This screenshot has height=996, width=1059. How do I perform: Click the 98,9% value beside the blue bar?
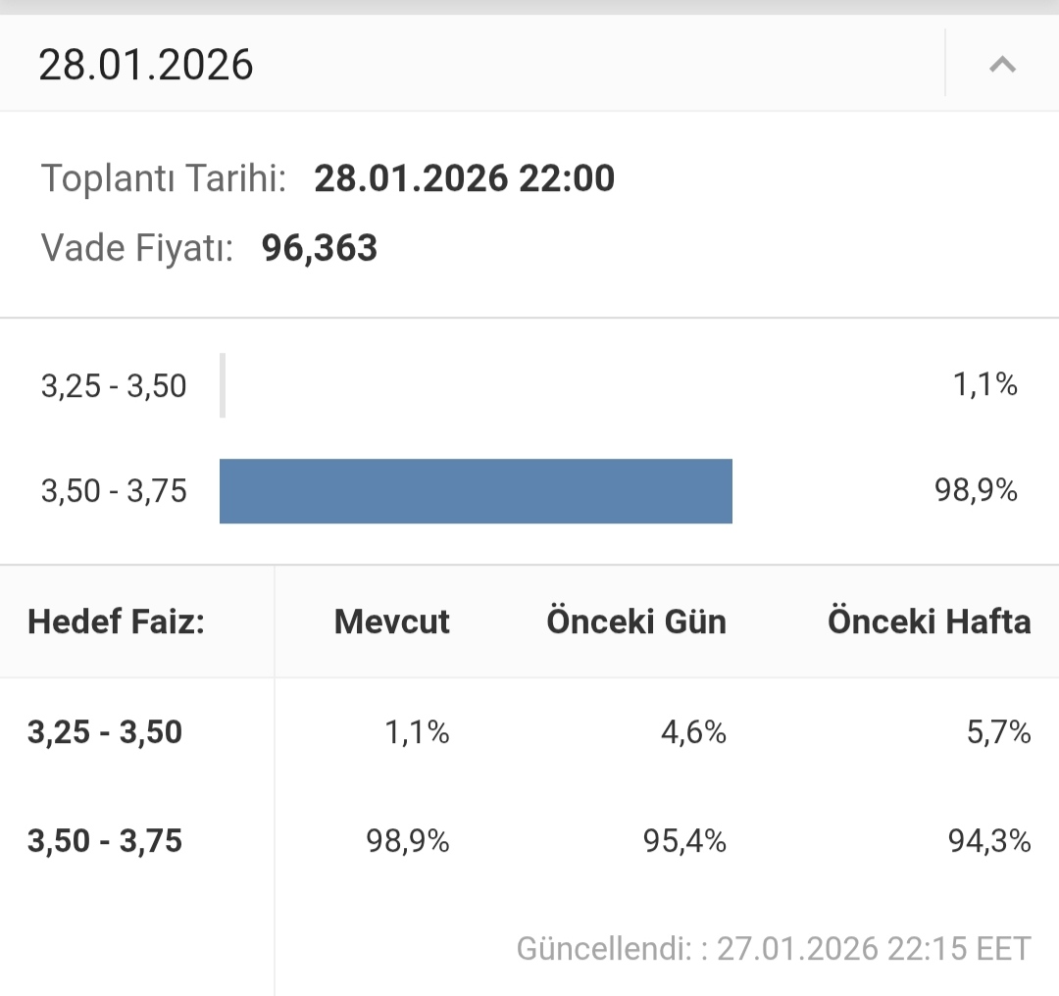976,490
